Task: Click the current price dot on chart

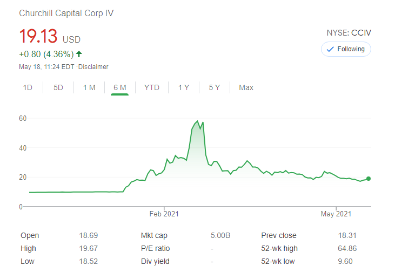Action: point(369,179)
